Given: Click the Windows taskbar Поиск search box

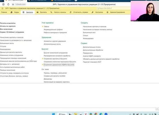Looking at the screenshot, I should tap(62, 114).
